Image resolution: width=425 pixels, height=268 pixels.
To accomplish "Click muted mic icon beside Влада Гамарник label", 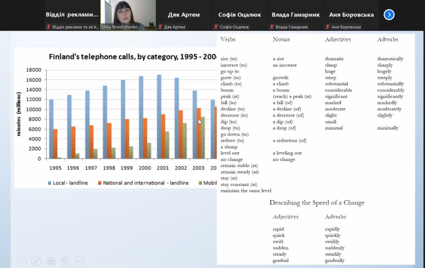I will coord(272,27).
